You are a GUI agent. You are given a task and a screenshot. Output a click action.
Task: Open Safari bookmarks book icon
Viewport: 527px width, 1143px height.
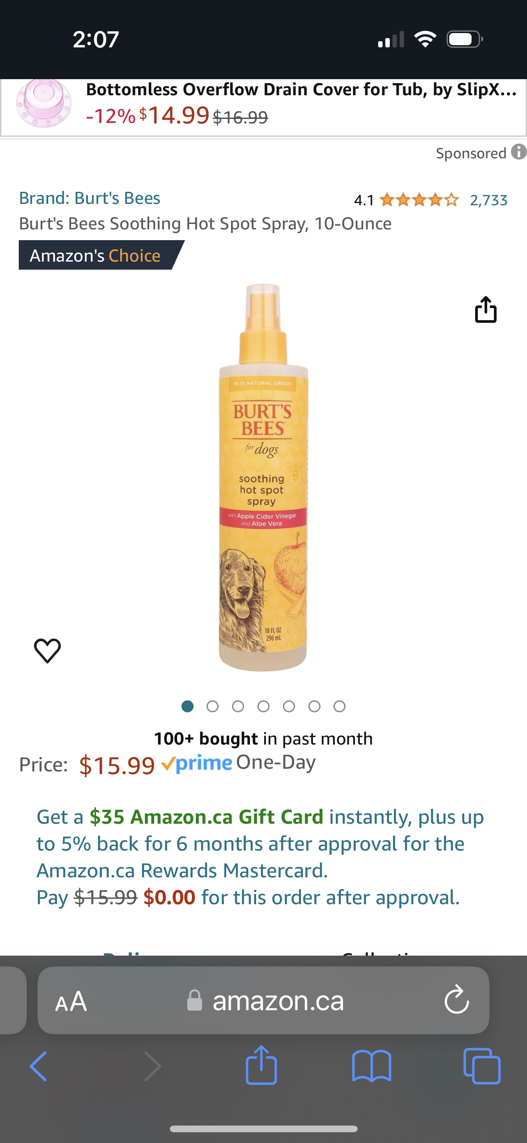[x=371, y=1066]
